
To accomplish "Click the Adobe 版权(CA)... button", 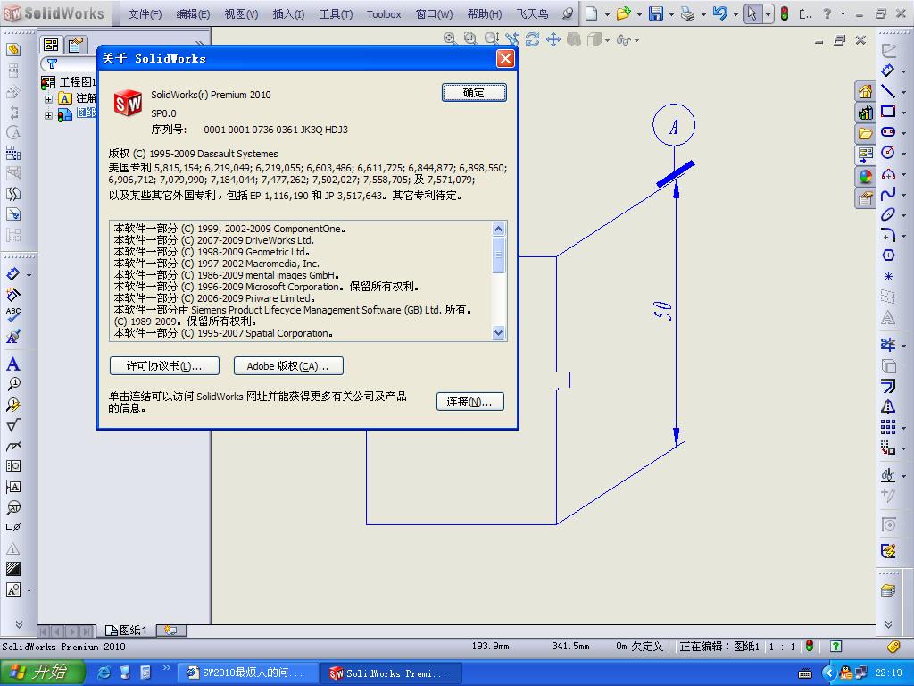I will click(288, 365).
